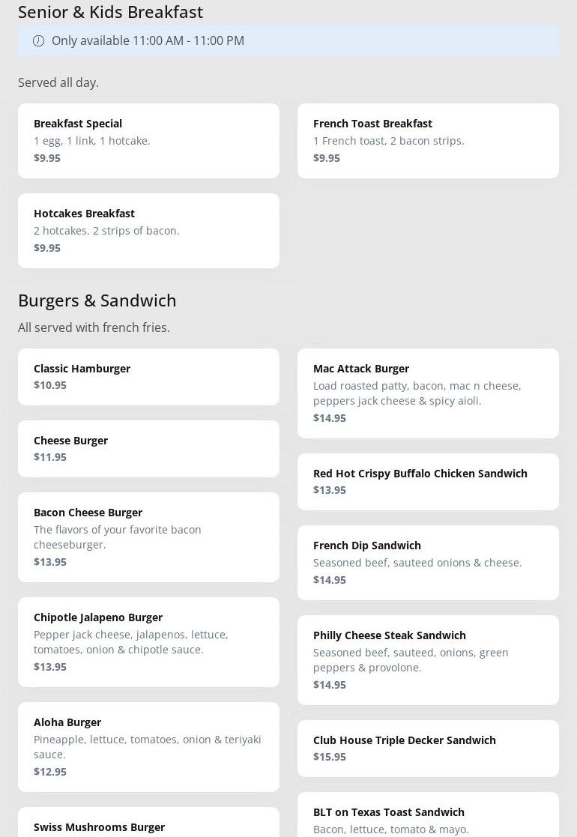The width and height of the screenshot is (577, 837).
Task: Open the Classic Hamburger item
Action: pos(148,377)
